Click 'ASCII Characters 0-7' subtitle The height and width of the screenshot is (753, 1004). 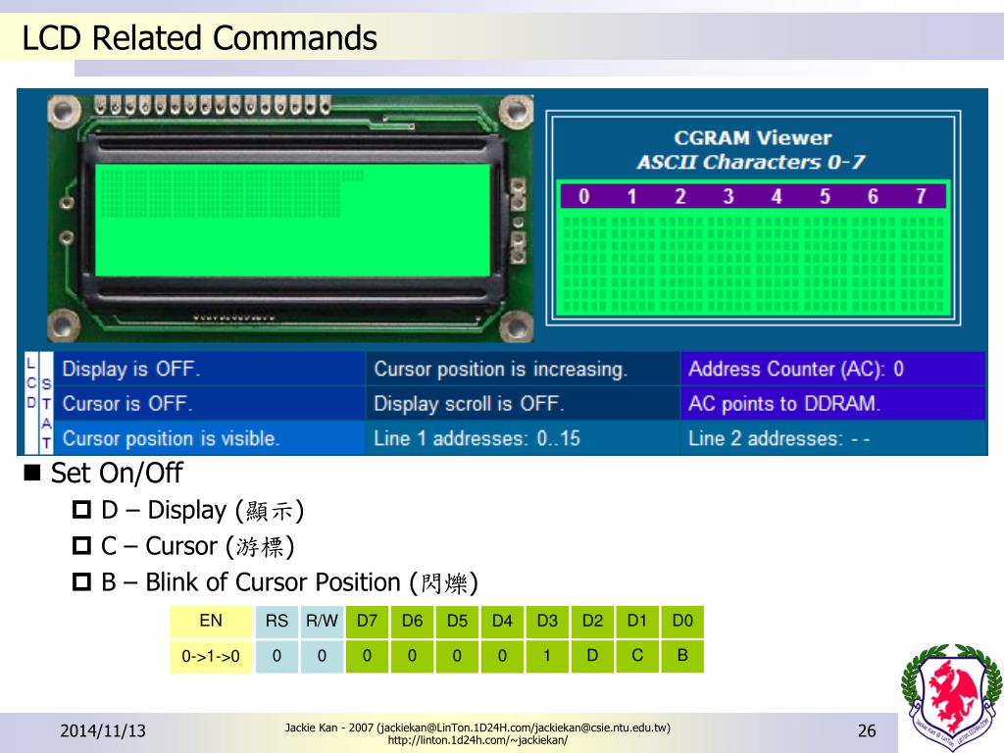[x=750, y=162]
